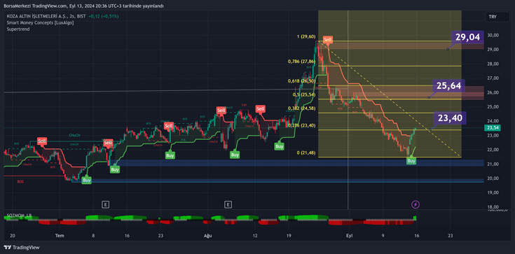This screenshot has width=515, height=254.
Task: Click the Tem month label on time axis
Action: point(60,236)
